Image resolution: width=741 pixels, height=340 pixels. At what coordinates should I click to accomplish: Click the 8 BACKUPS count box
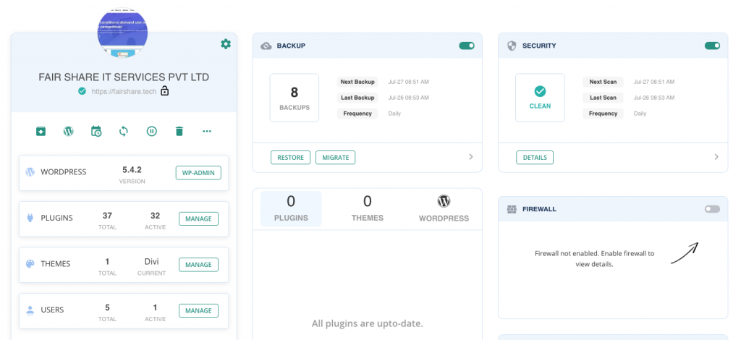point(295,98)
